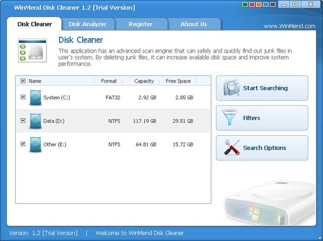Screen dimensions: 323x241
Task: Click the Start Searching button
Action: click(x=262, y=88)
